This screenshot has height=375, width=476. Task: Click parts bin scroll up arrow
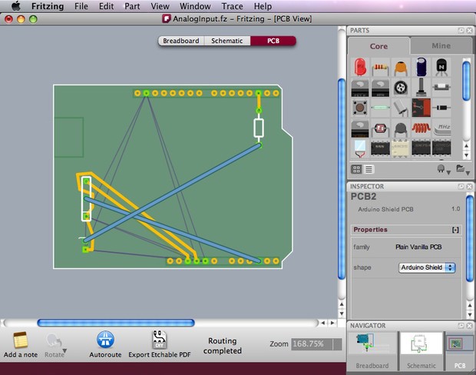click(467, 146)
